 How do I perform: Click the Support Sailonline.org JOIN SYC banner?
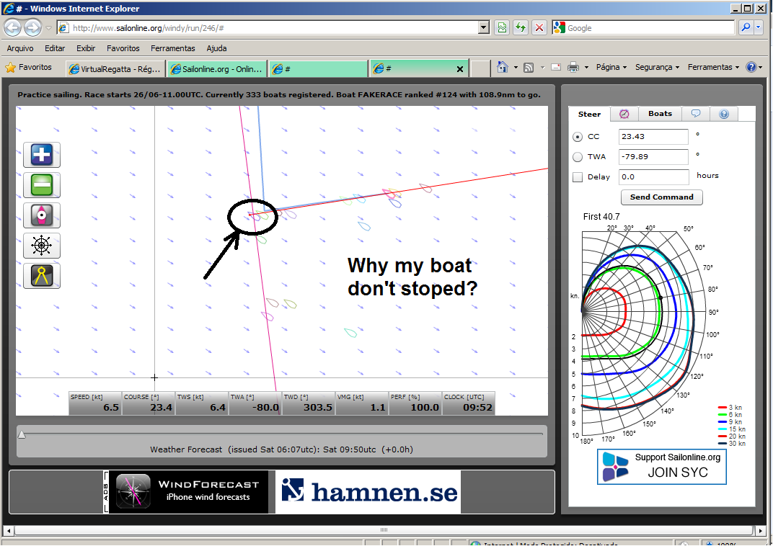tap(661, 466)
